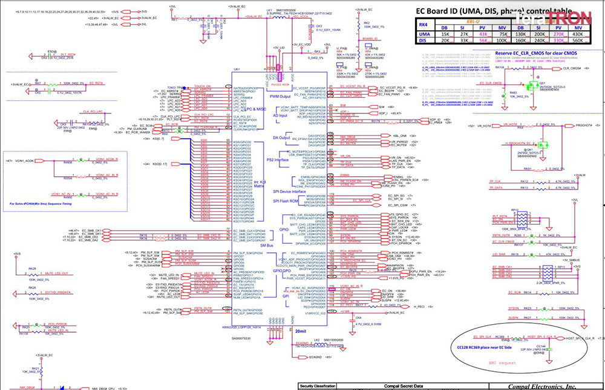Click the UK1 chip's PWM Output label

click(x=280, y=96)
